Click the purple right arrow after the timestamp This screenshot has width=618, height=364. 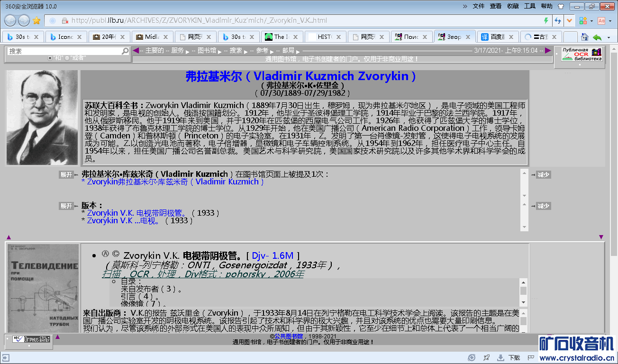pyautogui.click(x=548, y=50)
